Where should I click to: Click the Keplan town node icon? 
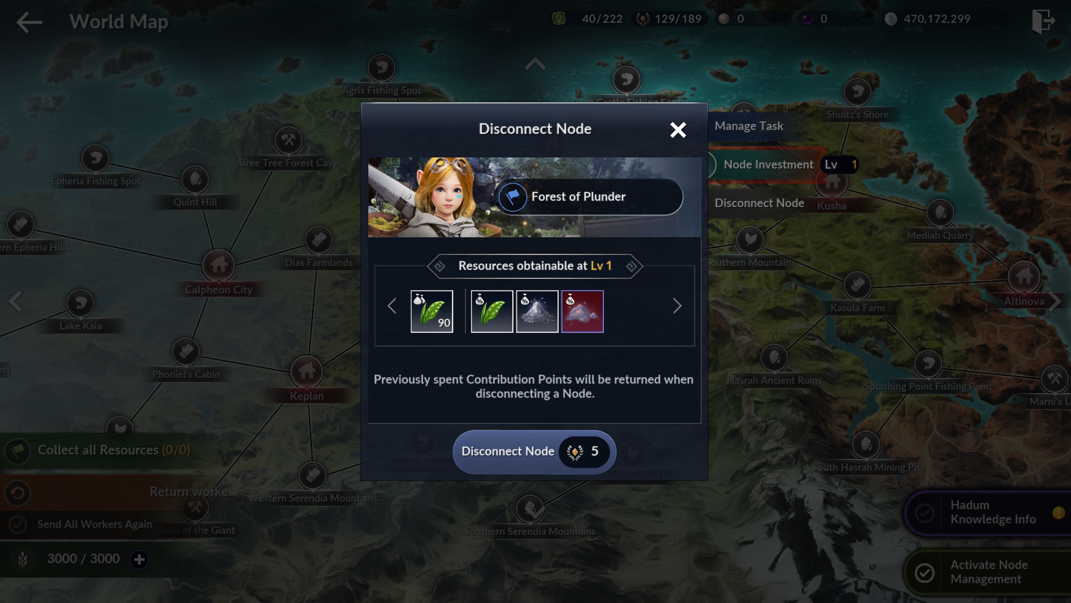tap(306, 371)
